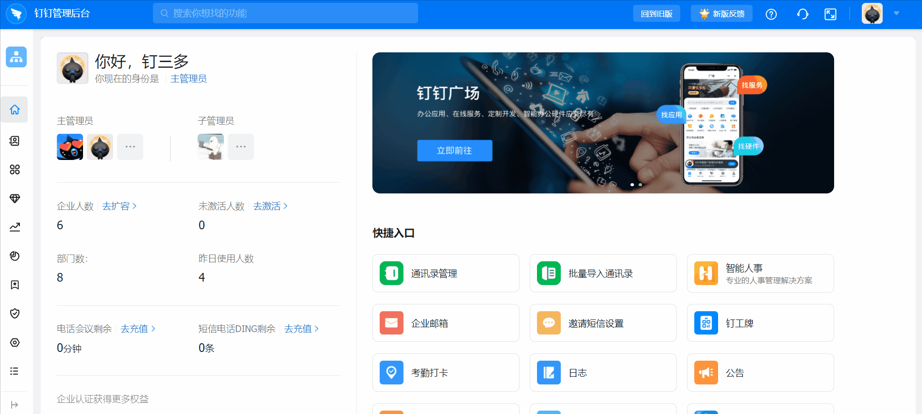
Task: Expand the collapsed left sidebar
Action: point(15,405)
